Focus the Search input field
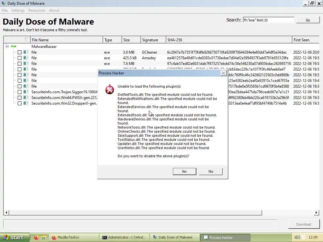The width and height of the screenshot is (323, 242). pos(268,20)
